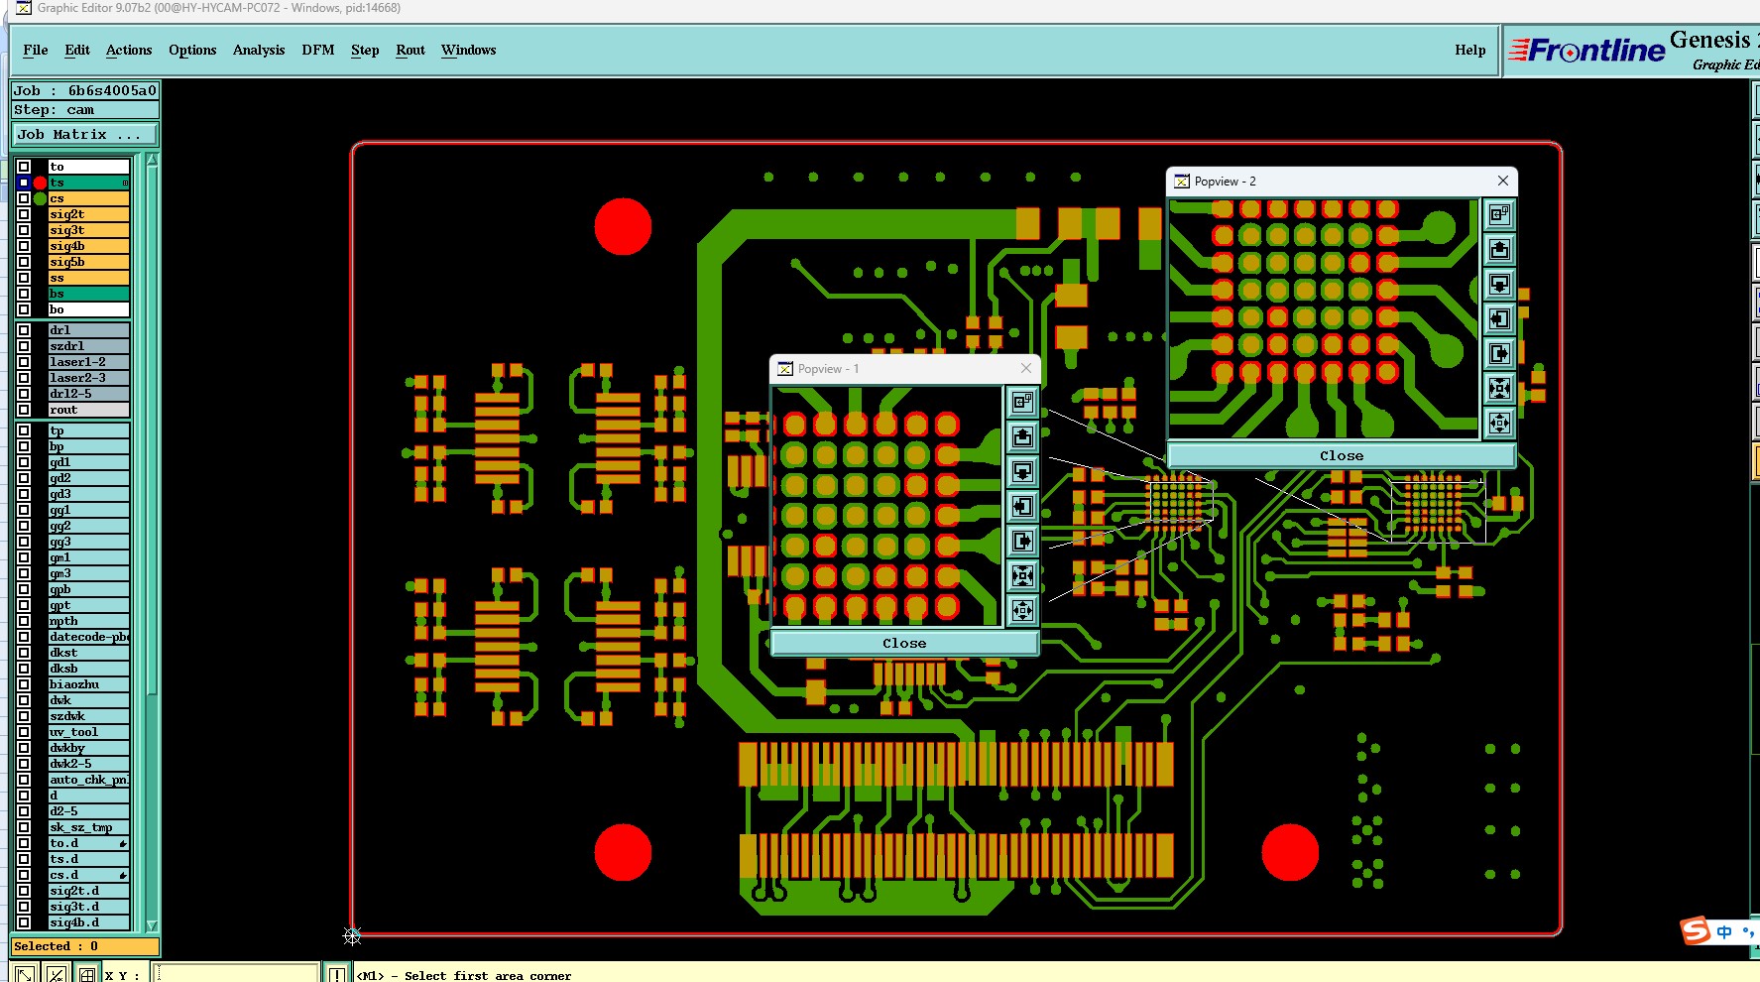
Task: Click the zoom-out arrows icon in Popview 1
Action: coord(1022,610)
